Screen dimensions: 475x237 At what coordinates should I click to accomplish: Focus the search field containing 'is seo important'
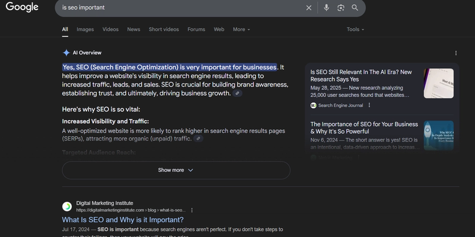182,8
